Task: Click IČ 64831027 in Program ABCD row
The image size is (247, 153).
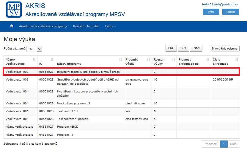Action: coord(46,126)
